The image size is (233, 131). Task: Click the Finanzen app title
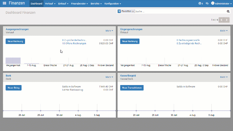pos(17,3)
